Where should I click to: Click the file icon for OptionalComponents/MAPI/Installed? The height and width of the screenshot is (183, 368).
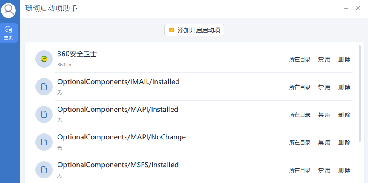click(44, 114)
